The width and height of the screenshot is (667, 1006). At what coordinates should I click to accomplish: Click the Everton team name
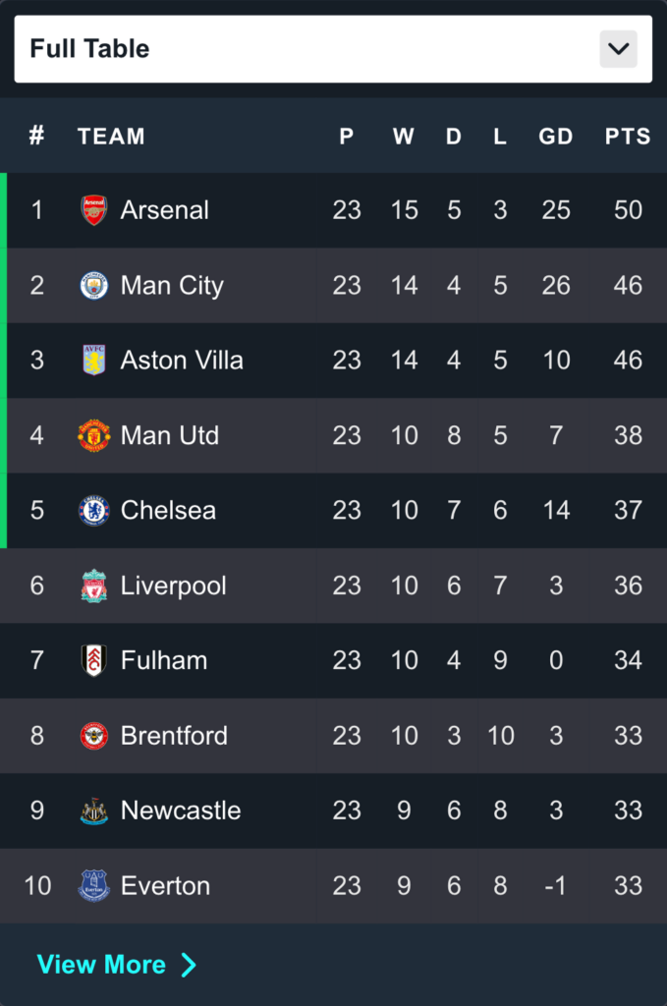[165, 886]
